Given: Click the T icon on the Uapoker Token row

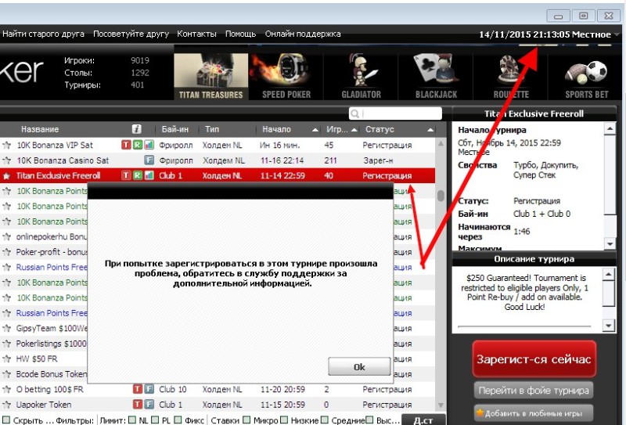Looking at the screenshot, I should (x=138, y=404).
